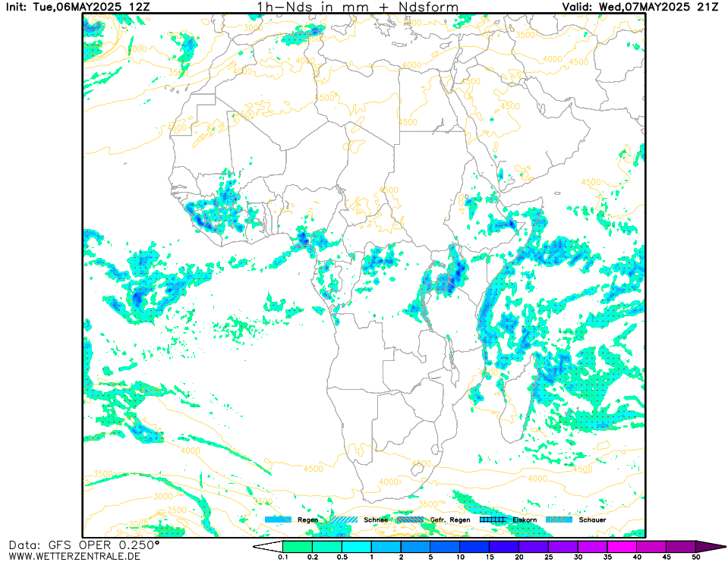Click the '2500' contour label on the map
This screenshot has width=728, height=562.
point(176,510)
